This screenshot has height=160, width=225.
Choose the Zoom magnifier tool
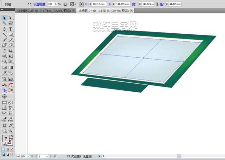coord(11,131)
